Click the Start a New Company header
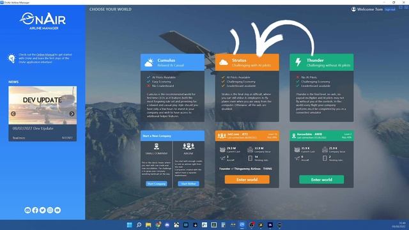The height and width of the screenshot is (230, 409). point(173,136)
